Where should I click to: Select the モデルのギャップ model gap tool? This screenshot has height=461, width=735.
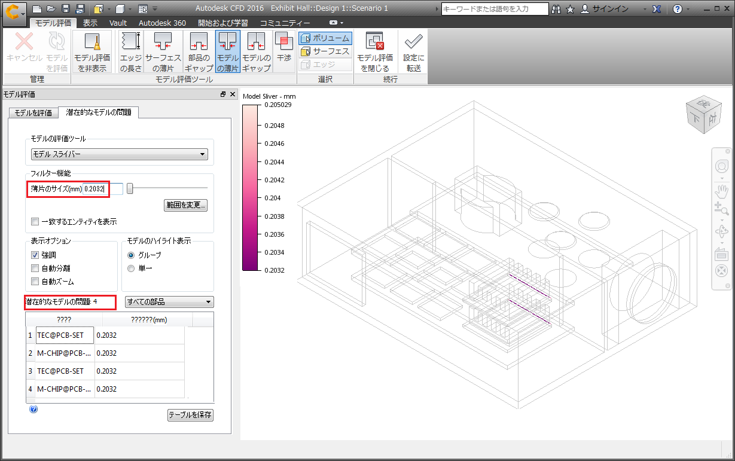coord(257,51)
